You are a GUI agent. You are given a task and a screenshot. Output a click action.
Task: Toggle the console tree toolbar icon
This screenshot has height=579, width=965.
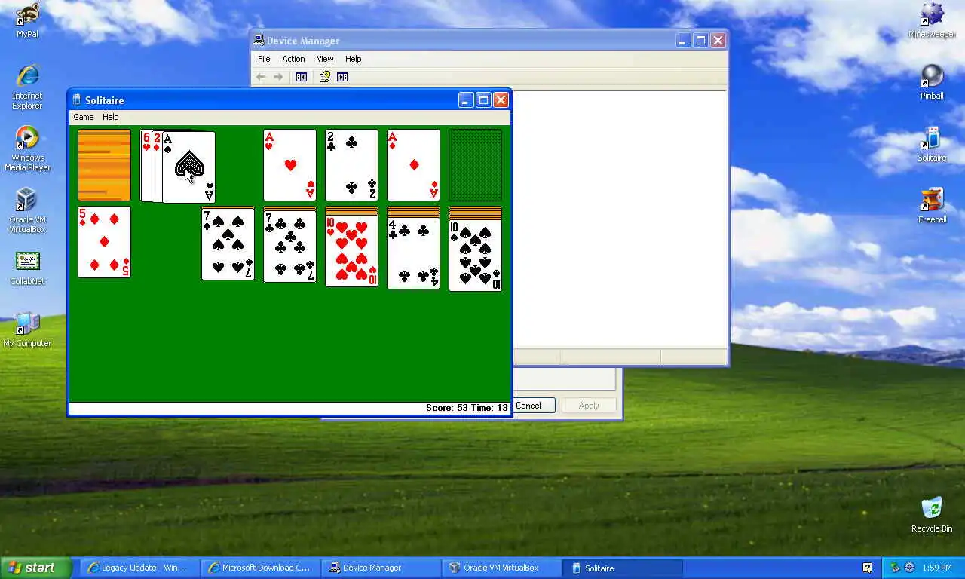[302, 77]
